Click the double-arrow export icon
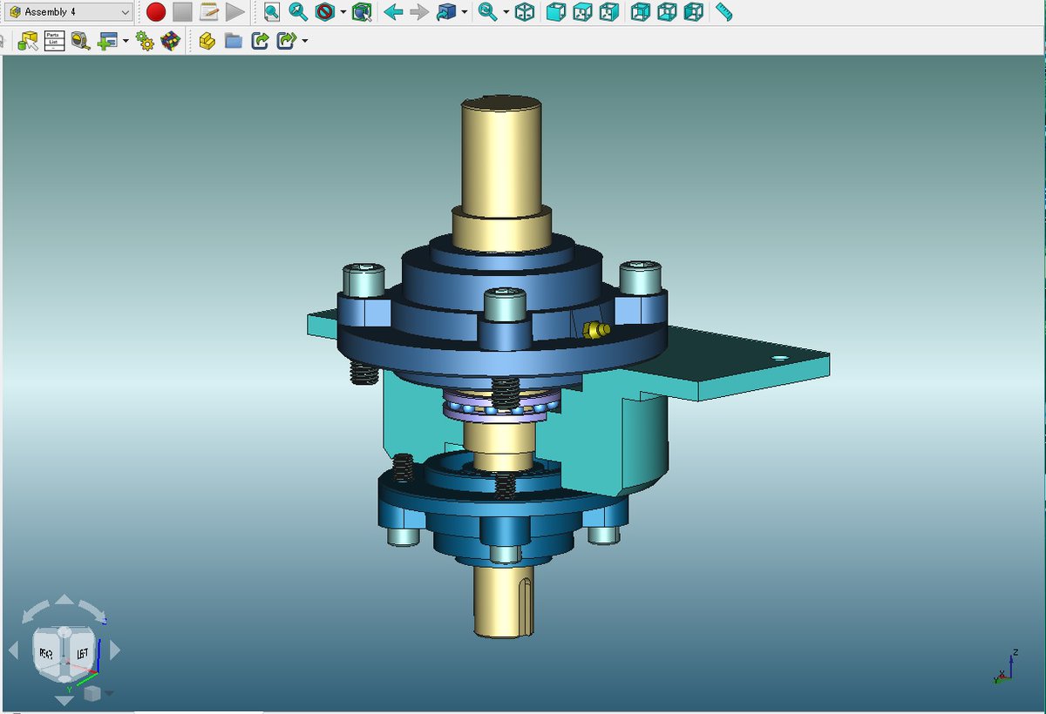Screen dimensions: 1046x714 [287, 40]
